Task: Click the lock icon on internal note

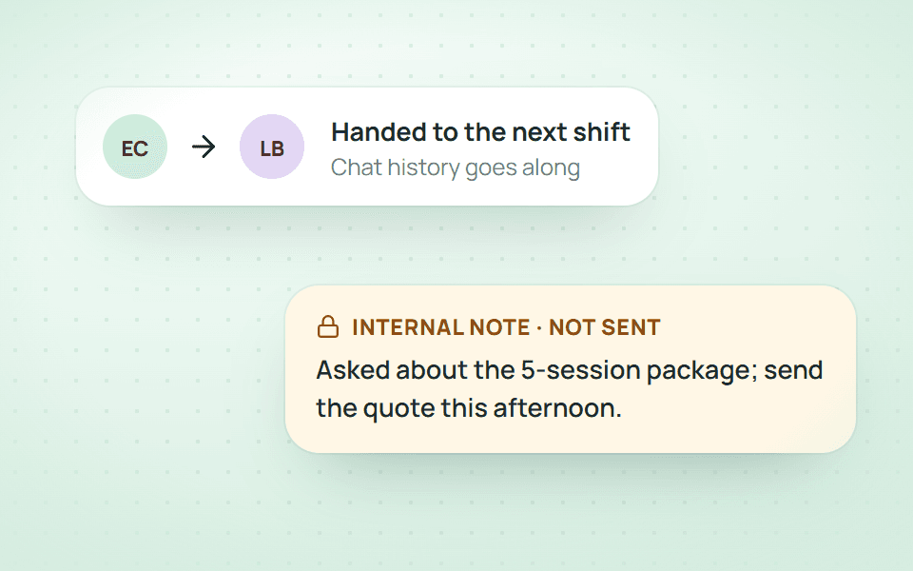Action: 328,326
